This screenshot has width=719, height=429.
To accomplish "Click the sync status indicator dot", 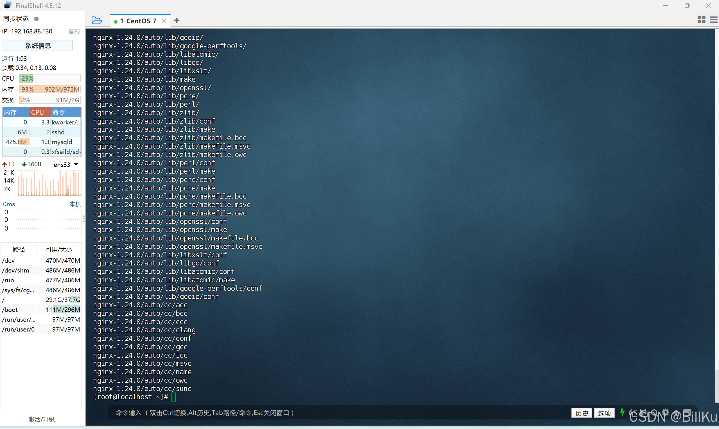I will 36,19.
